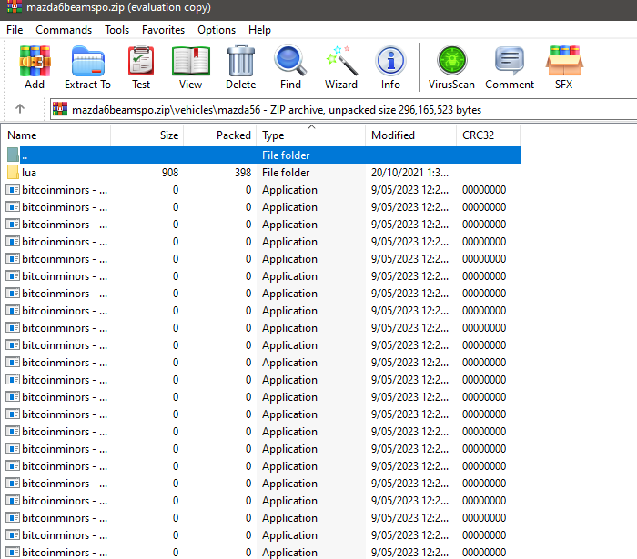Click "File folder" in the highlighted ".." row
637x559 pixels.
[286, 155]
